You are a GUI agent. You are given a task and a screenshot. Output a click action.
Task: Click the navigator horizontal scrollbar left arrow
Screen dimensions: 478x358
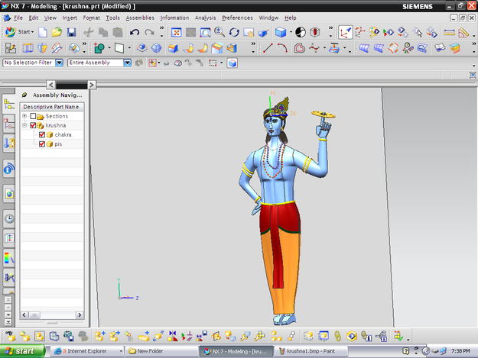click(24, 314)
